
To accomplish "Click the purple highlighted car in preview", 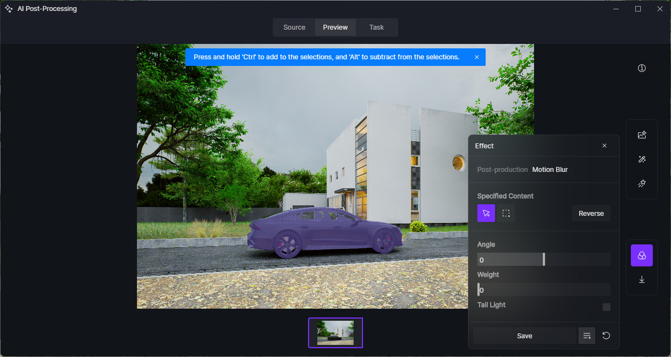I will (x=324, y=233).
